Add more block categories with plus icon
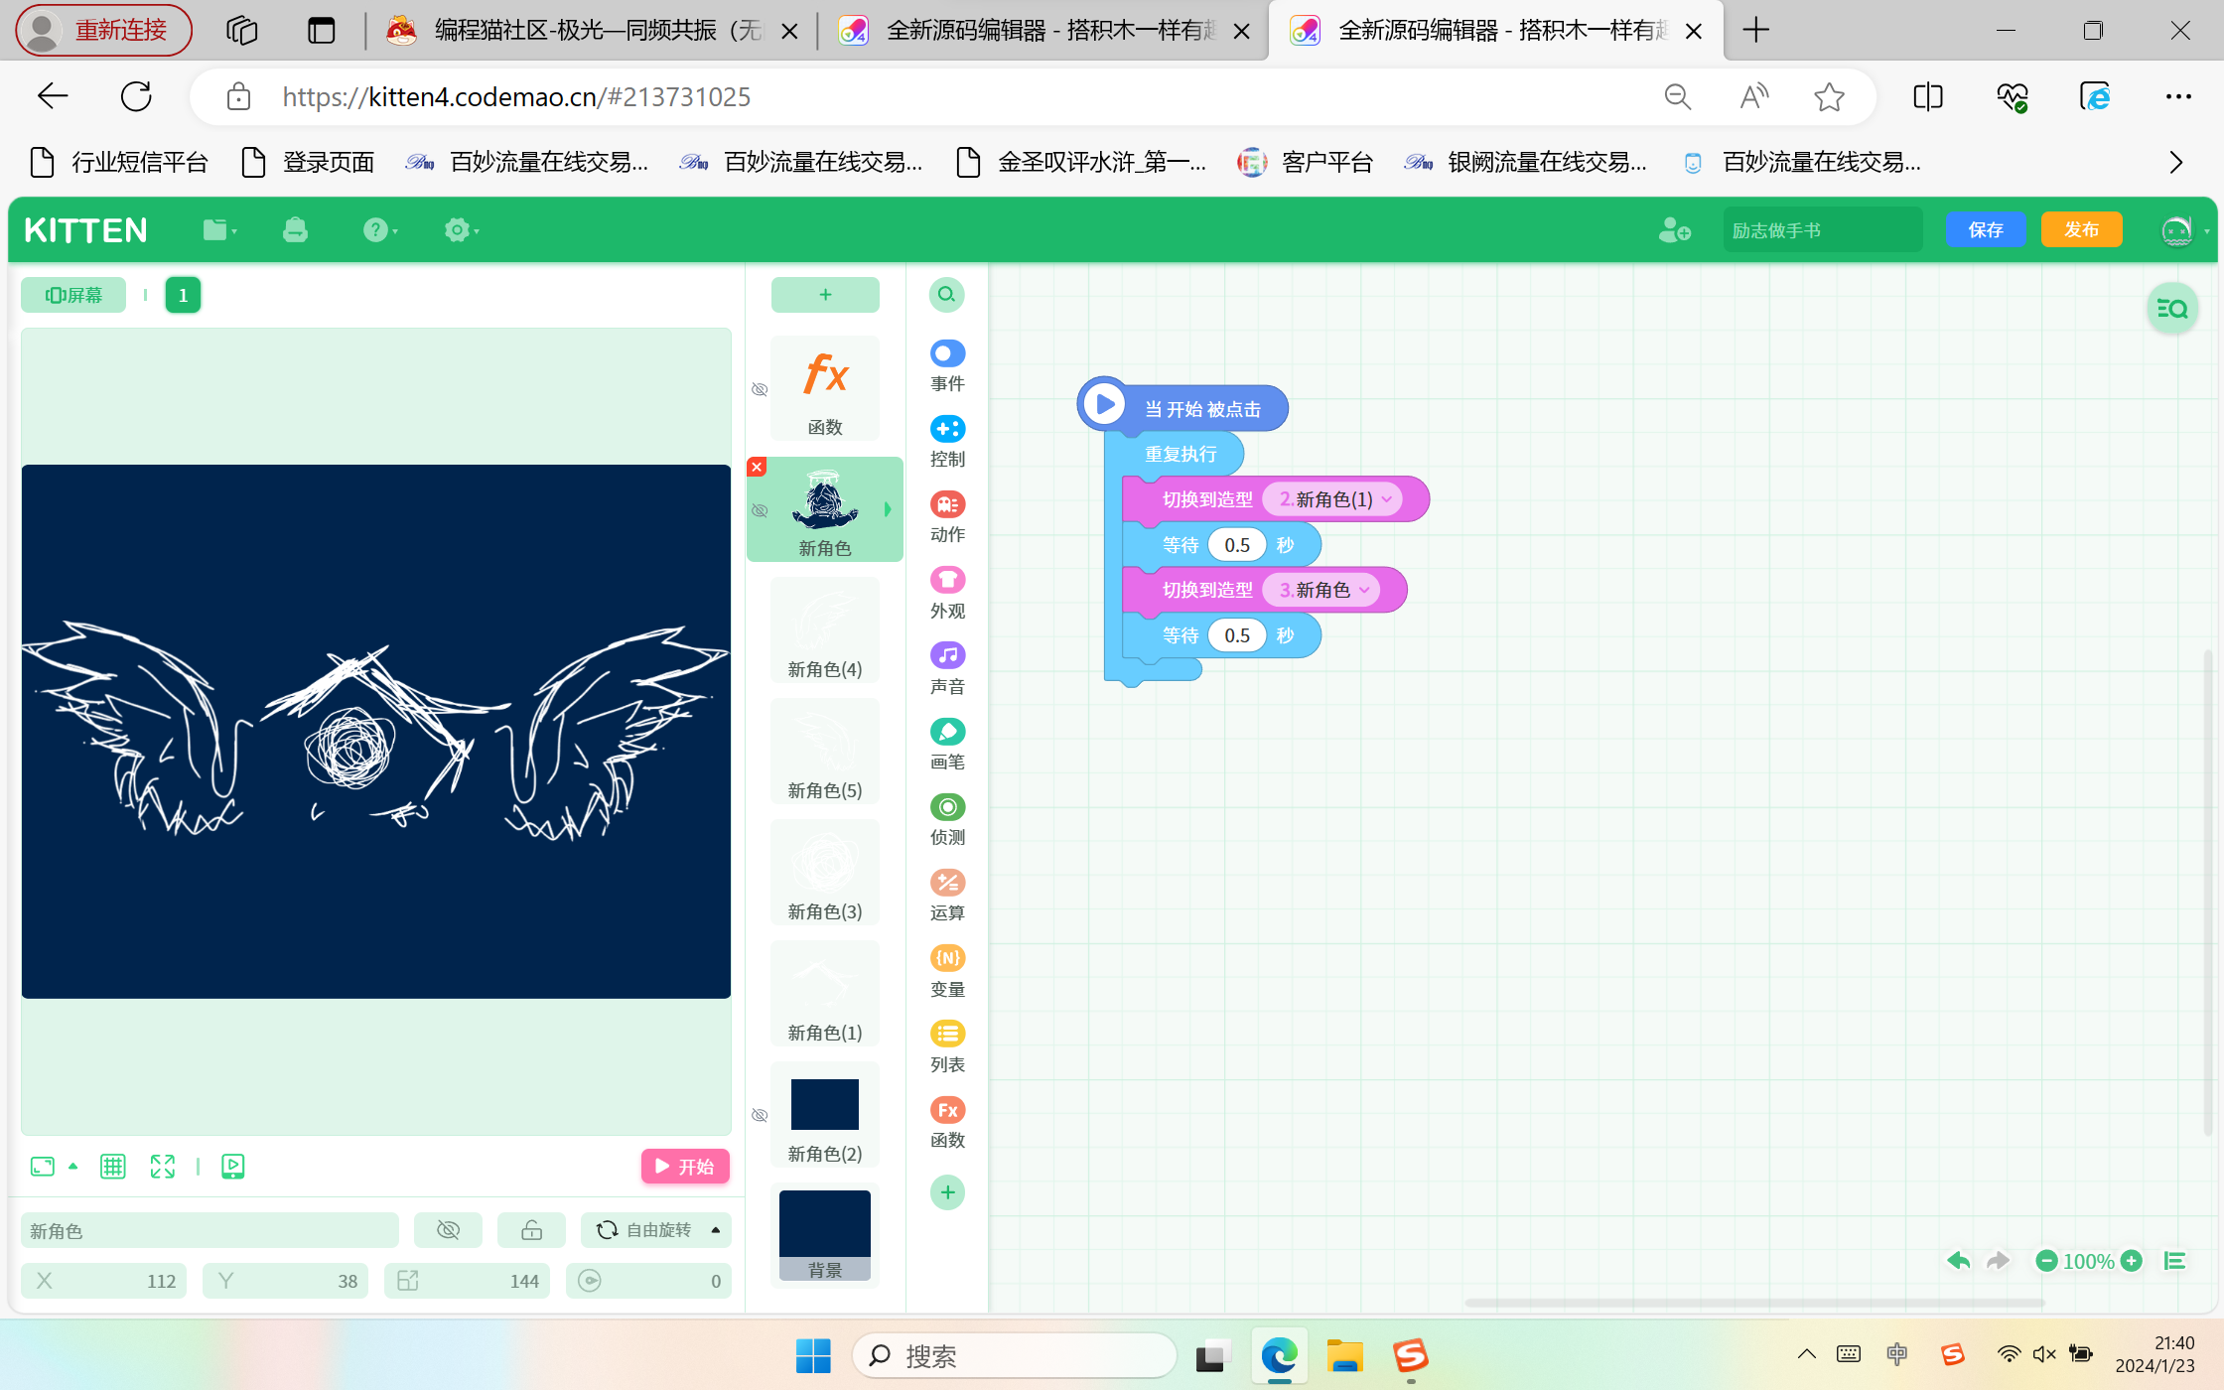Screen dimensions: 2224x1390 (x=947, y=1192)
